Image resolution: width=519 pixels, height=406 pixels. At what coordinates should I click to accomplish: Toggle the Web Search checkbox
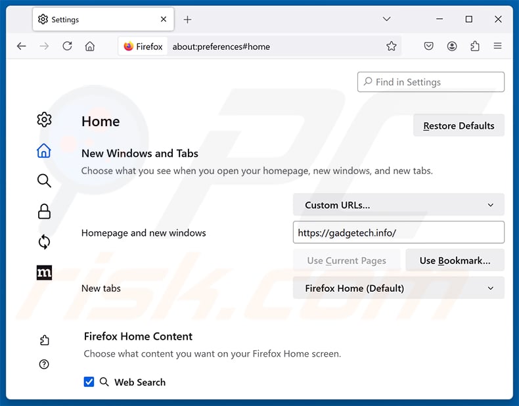point(89,382)
